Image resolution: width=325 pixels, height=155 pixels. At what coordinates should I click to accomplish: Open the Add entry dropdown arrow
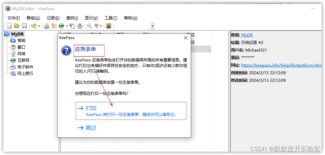[39, 26]
